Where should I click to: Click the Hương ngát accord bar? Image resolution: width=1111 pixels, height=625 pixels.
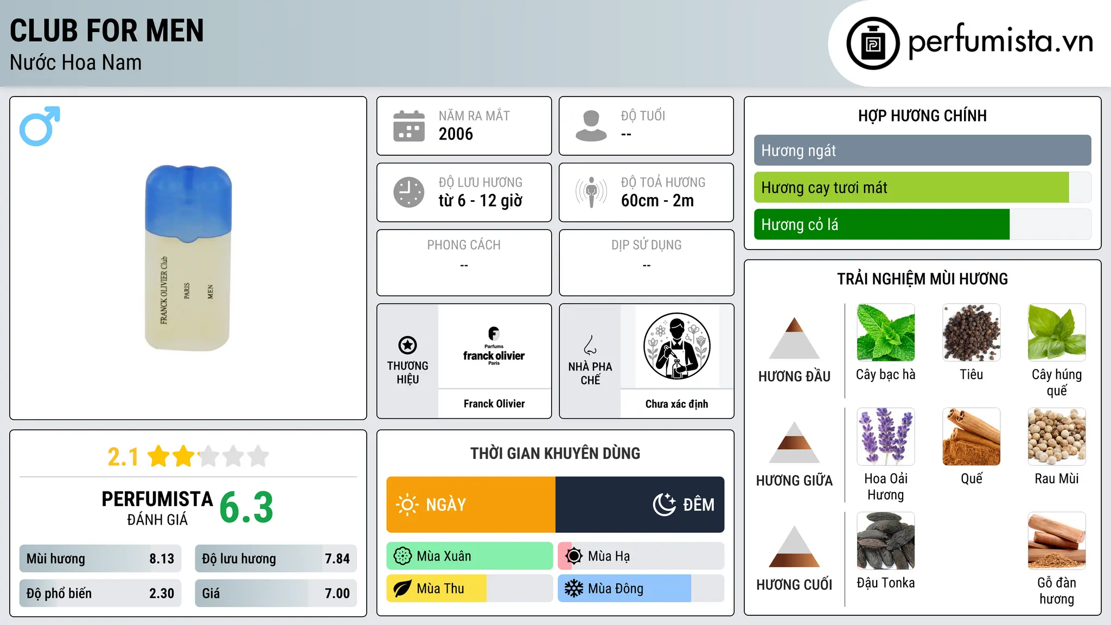[x=922, y=150]
